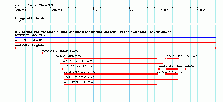
Task: Click the esv1588457 short red bar
Action: [x=173, y=58]
